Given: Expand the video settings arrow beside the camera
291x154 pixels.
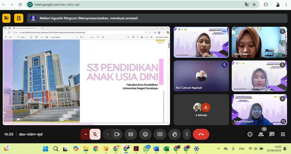Looking at the screenshot, I should pos(108,134).
